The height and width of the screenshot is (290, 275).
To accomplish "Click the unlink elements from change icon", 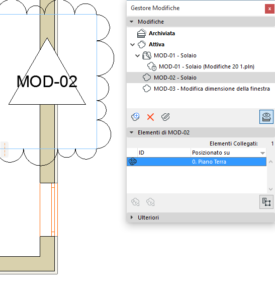I will (150, 202).
